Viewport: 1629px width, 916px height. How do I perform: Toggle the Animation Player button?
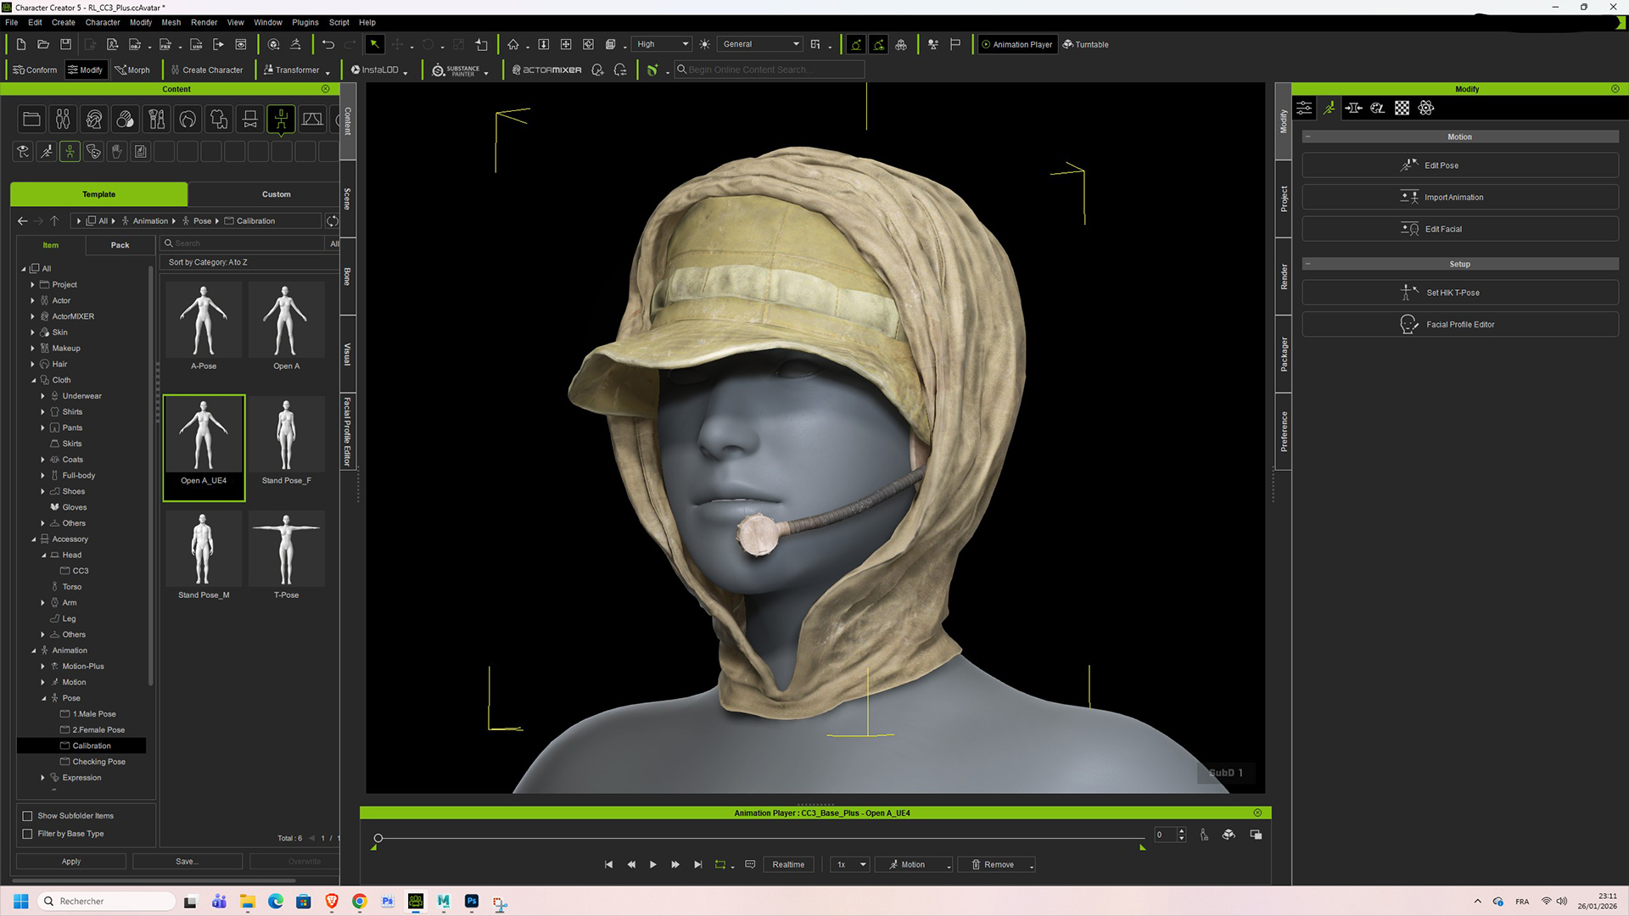[x=1016, y=44]
